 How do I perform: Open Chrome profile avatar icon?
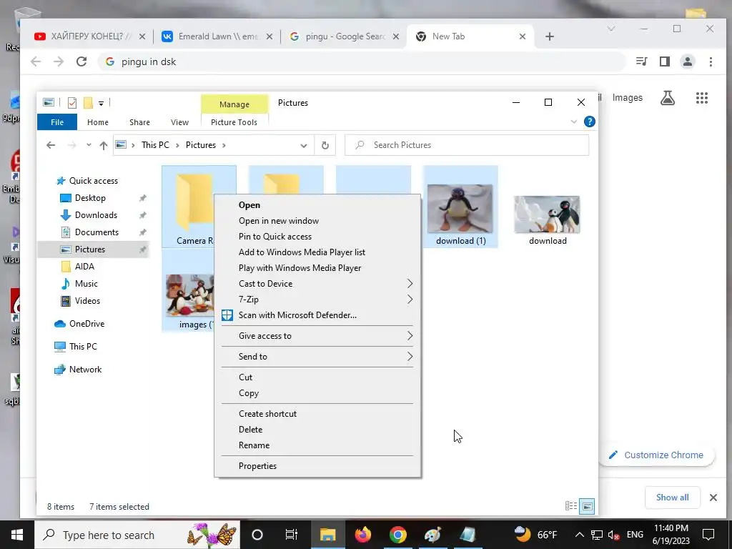(x=687, y=61)
